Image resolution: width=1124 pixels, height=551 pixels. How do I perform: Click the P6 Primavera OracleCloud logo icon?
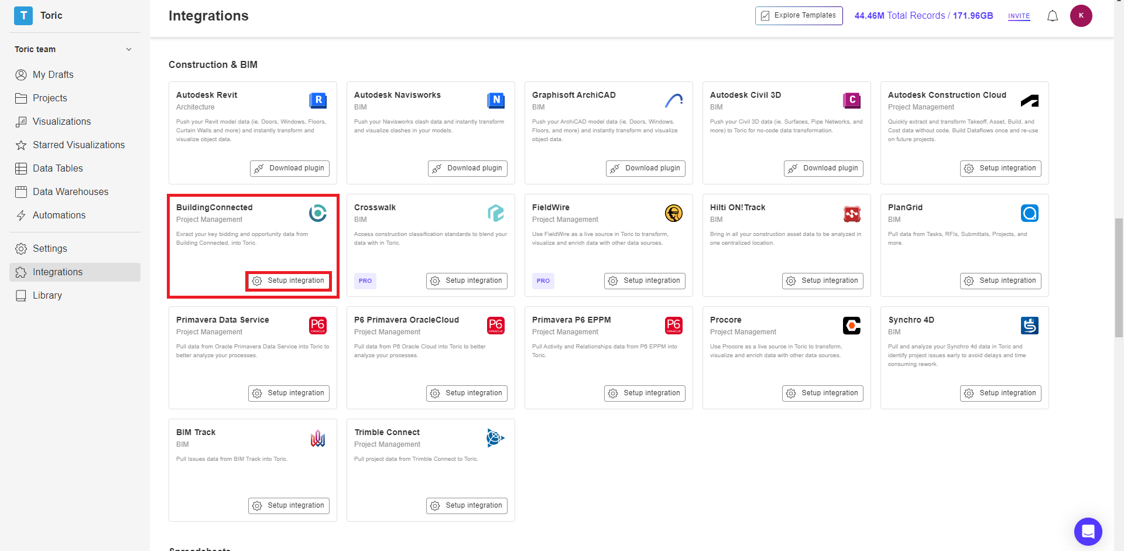(x=496, y=326)
